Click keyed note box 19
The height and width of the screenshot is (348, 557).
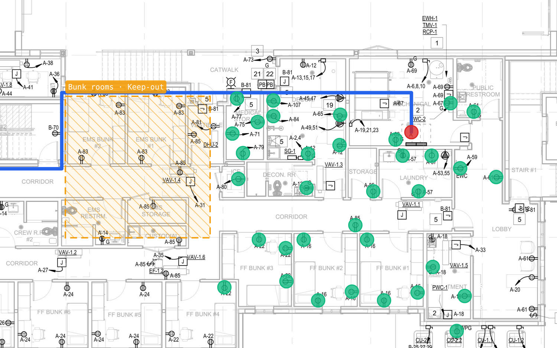[x=330, y=105]
